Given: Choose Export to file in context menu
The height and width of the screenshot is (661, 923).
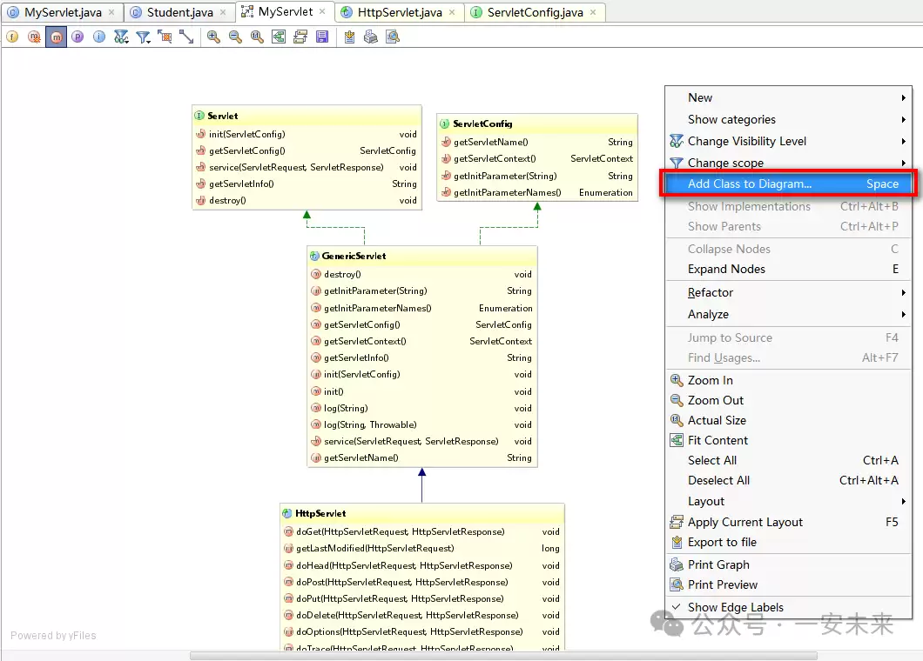Looking at the screenshot, I should pos(722,542).
